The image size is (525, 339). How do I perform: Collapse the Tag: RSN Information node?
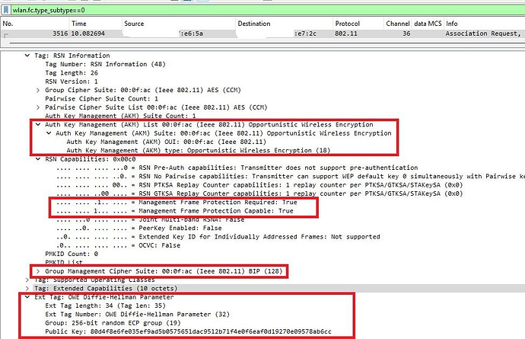(27, 56)
